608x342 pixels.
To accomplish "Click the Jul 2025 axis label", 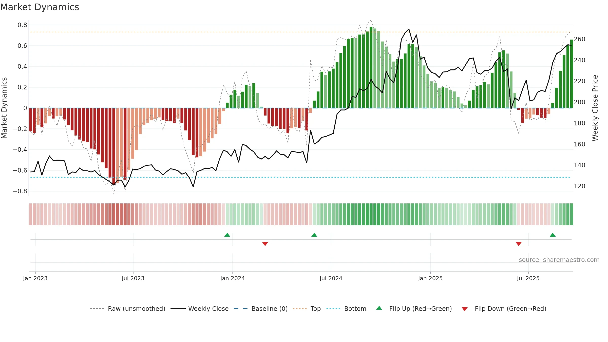I will tap(528, 278).
